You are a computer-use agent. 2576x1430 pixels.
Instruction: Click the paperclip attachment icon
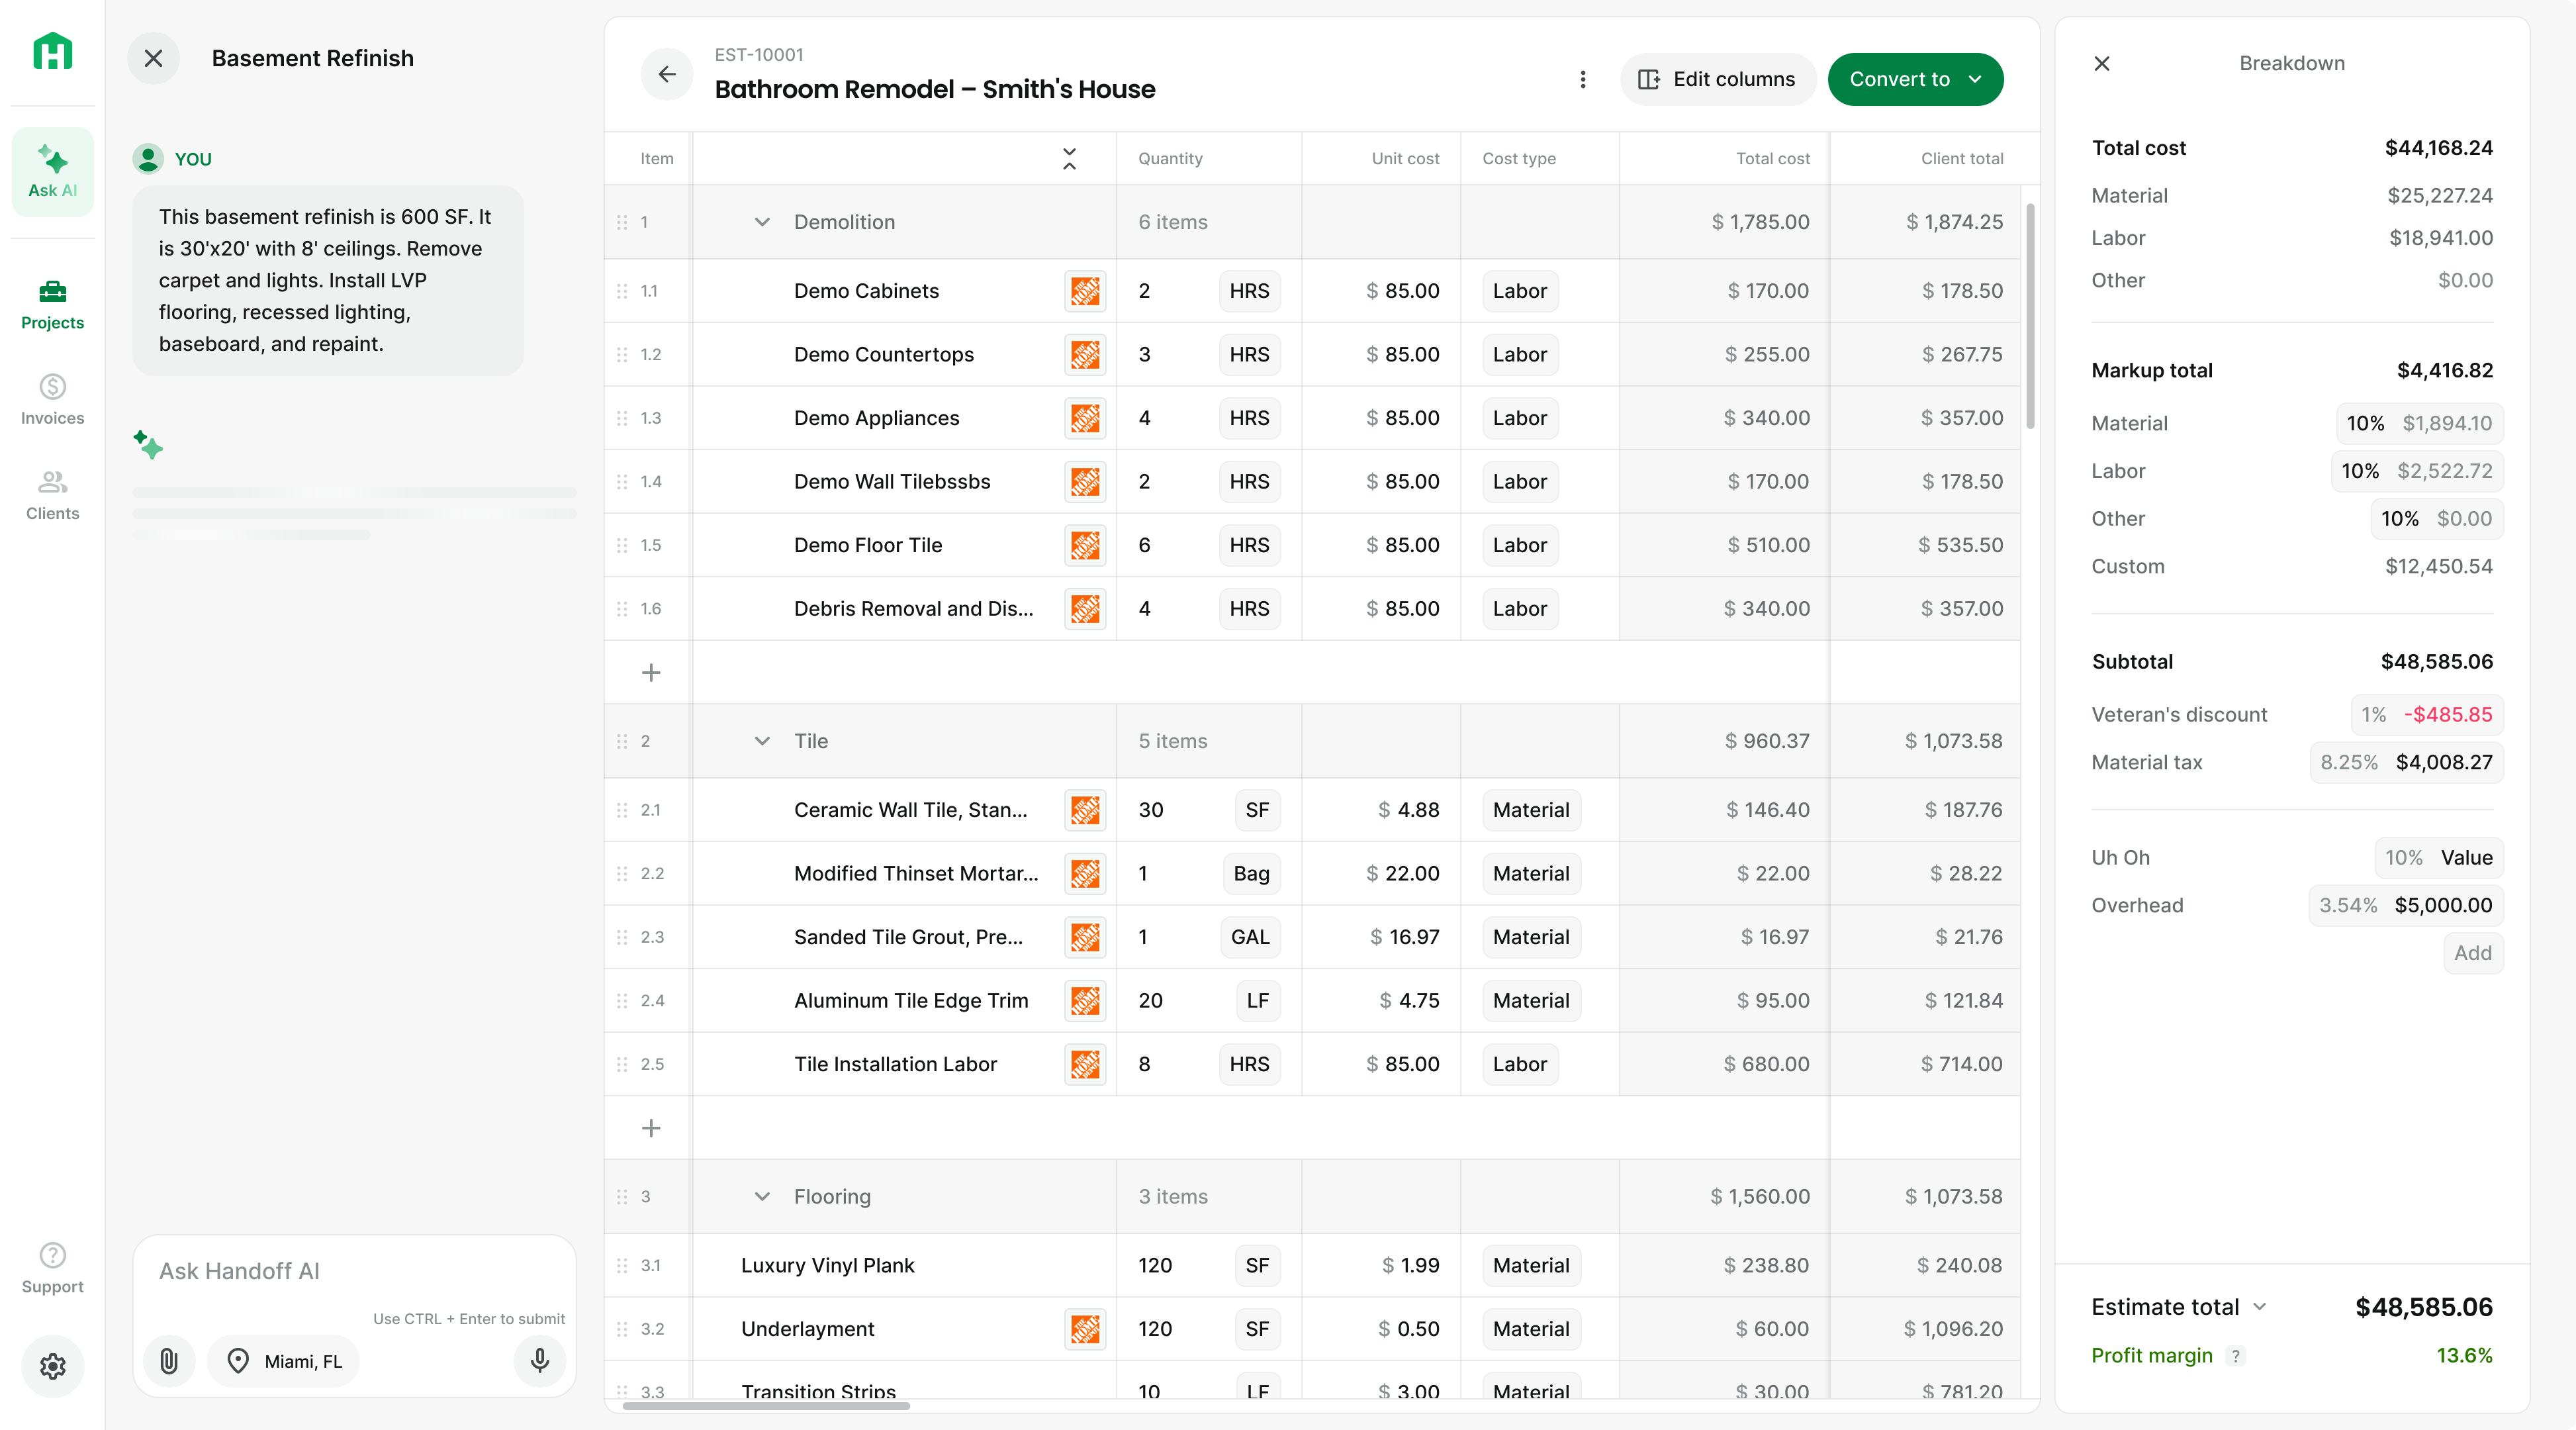[x=169, y=1360]
